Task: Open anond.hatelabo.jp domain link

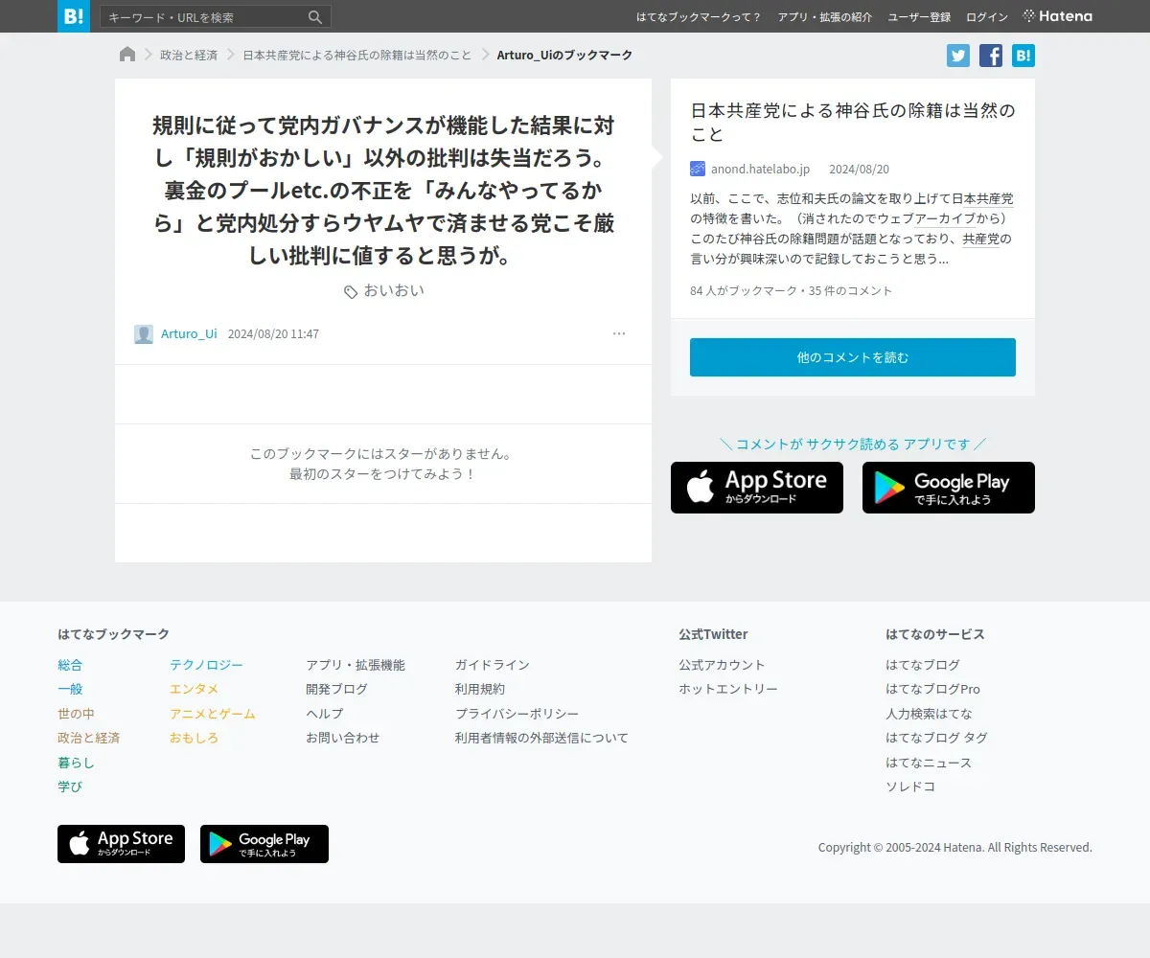Action: (x=760, y=169)
